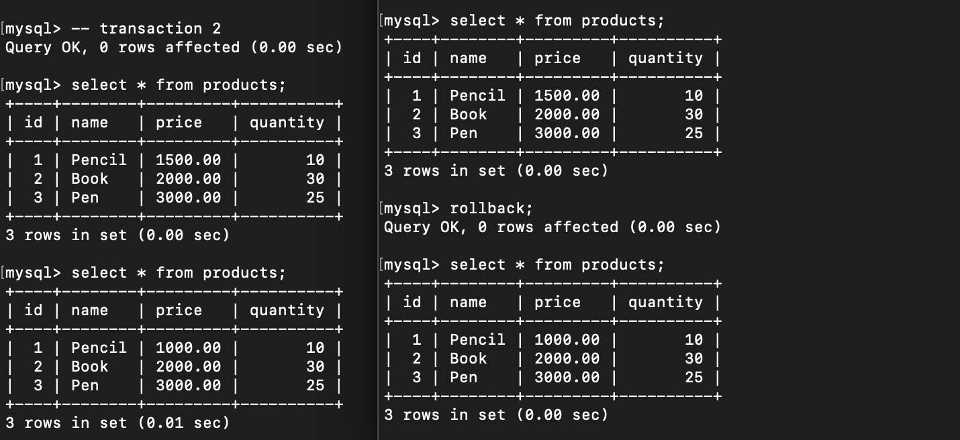This screenshot has height=440, width=960.
Task: Click price header in left second table
Action: coord(179,311)
